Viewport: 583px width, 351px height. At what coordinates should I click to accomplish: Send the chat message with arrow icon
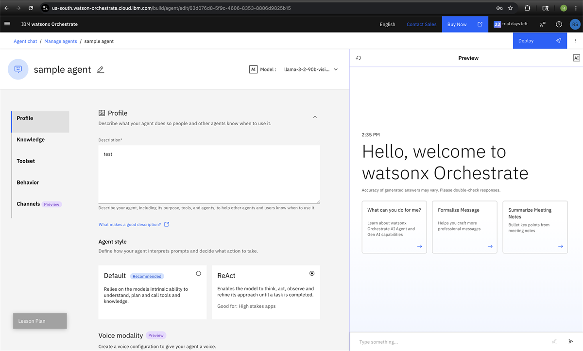pyautogui.click(x=571, y=342)
